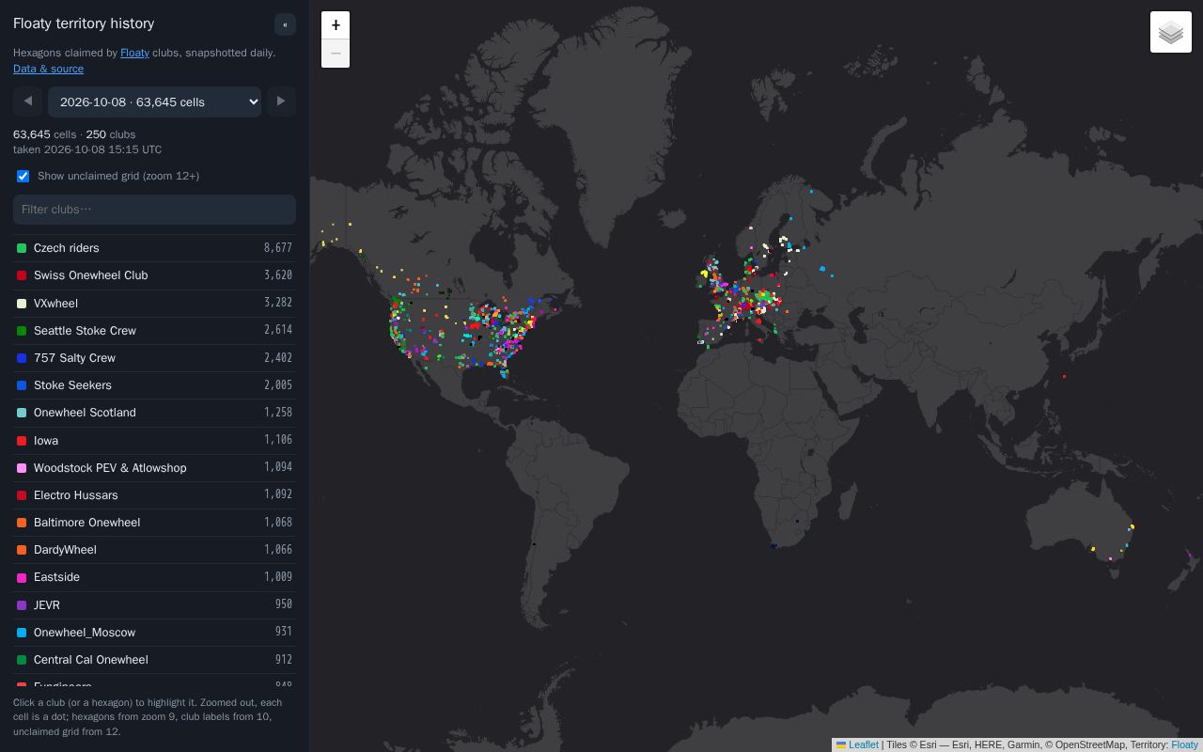Open the Floaty territory attribution link
The height and width of the screenshot is (752, 1203).
(x=1184, y=744)
